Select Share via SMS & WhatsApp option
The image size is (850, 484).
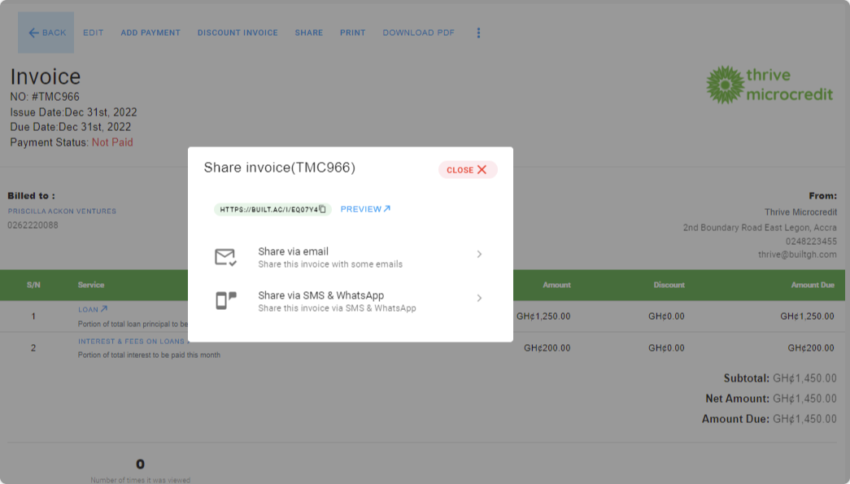pos(337,301)
